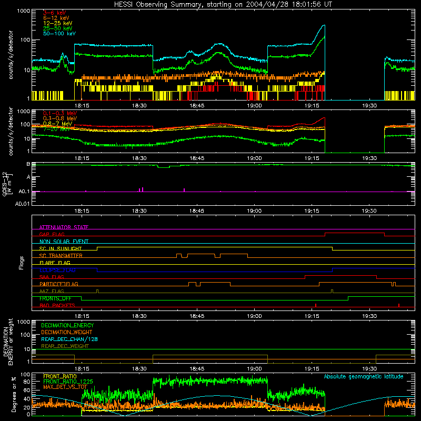The width and height of the screenshot is (421, 421).
Task: Click the A0.1 level label on GOES axis
Action: 24,192
